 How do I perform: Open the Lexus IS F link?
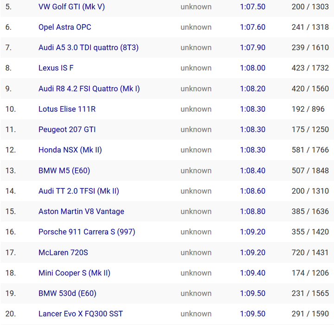(56, 68)
